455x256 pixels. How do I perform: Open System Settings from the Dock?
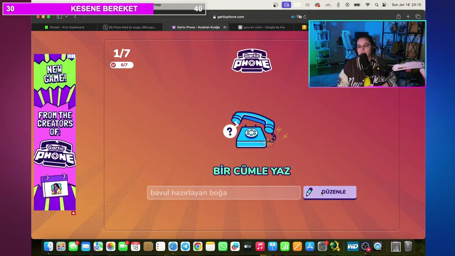(x=322, y=246)
